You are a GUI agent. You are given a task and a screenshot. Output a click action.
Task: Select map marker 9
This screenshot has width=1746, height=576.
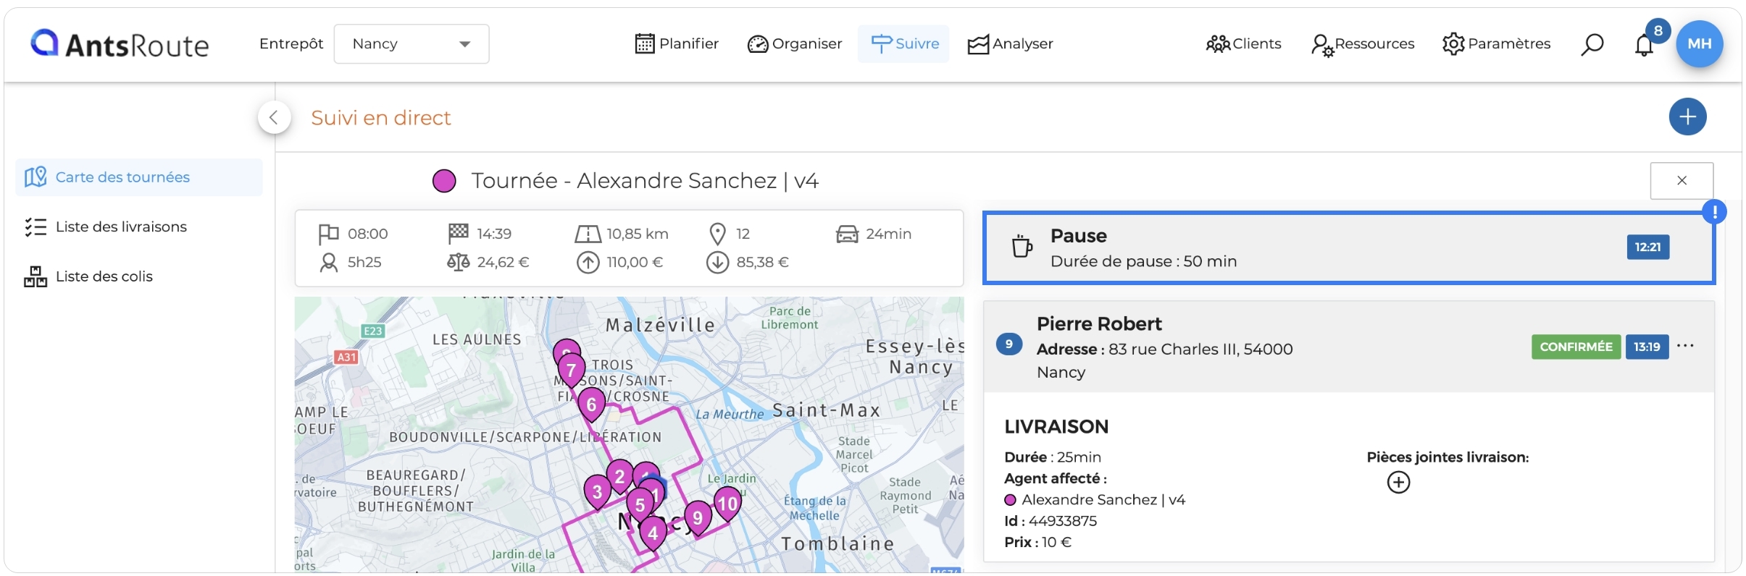coord(697,517)
